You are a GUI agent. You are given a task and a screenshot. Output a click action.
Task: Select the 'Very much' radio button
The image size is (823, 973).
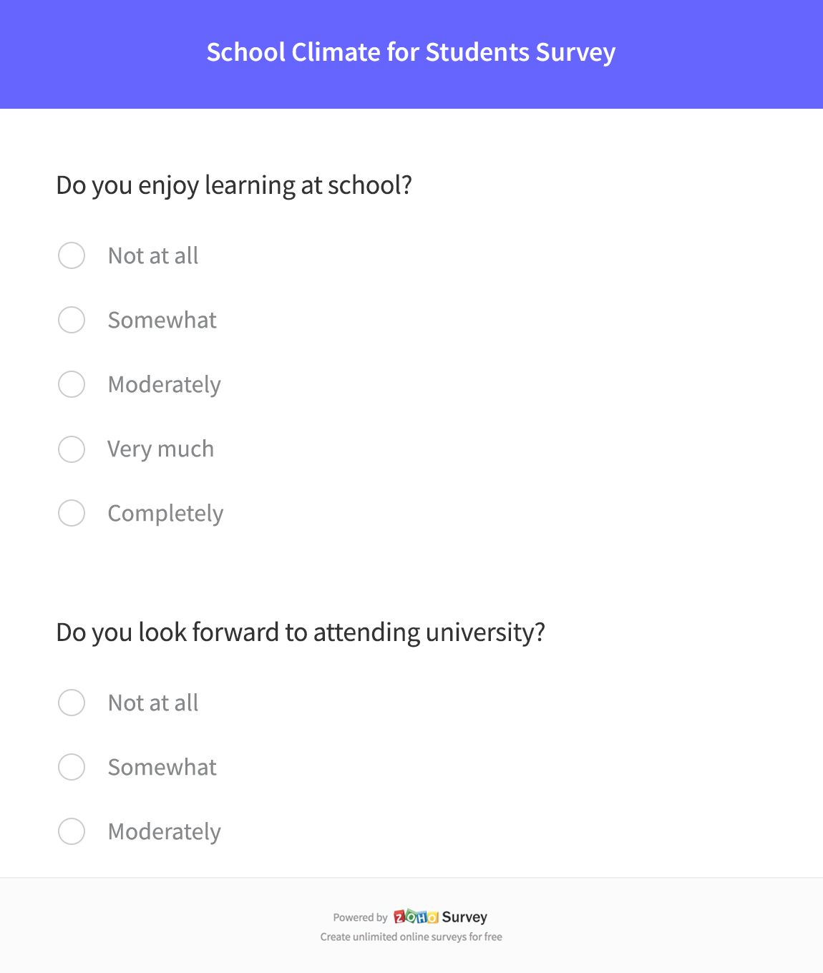pyautogui.click(x=72, y=449)
